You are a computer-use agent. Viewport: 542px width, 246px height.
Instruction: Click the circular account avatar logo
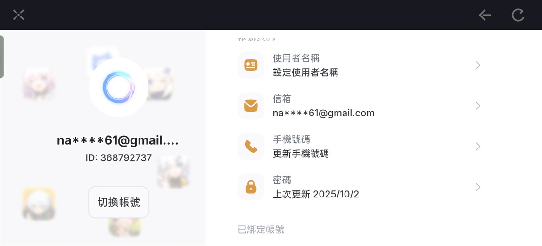(119, 87)
